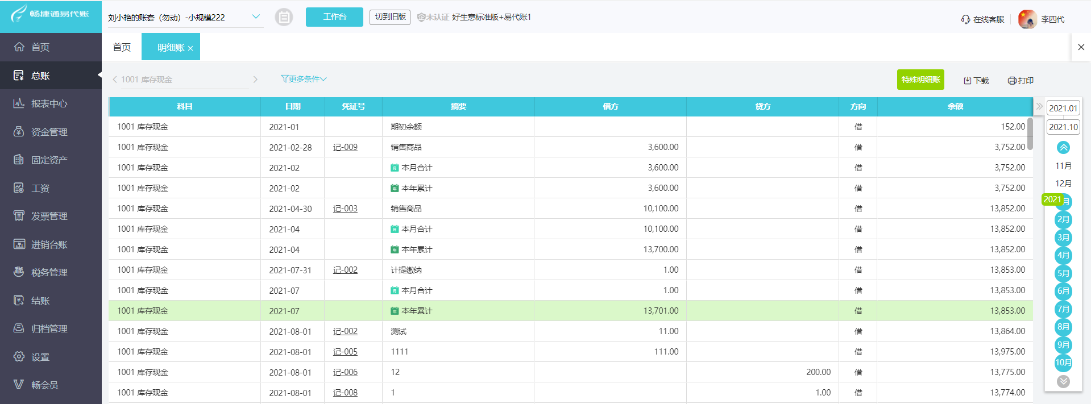Click the 余额 column header

click(x=955, y=107)
